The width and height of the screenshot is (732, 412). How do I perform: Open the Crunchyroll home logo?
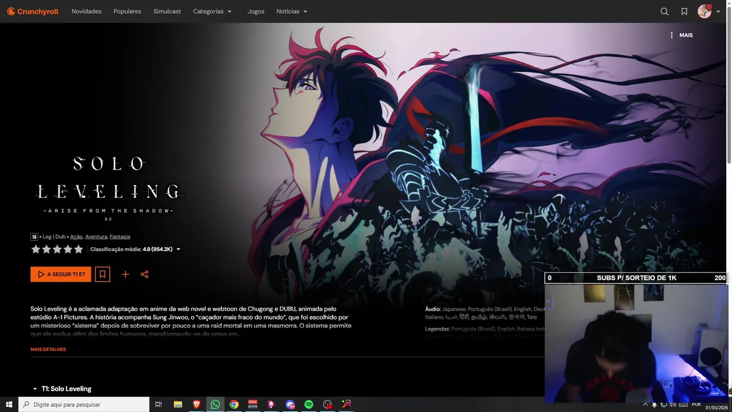point(33,11)
